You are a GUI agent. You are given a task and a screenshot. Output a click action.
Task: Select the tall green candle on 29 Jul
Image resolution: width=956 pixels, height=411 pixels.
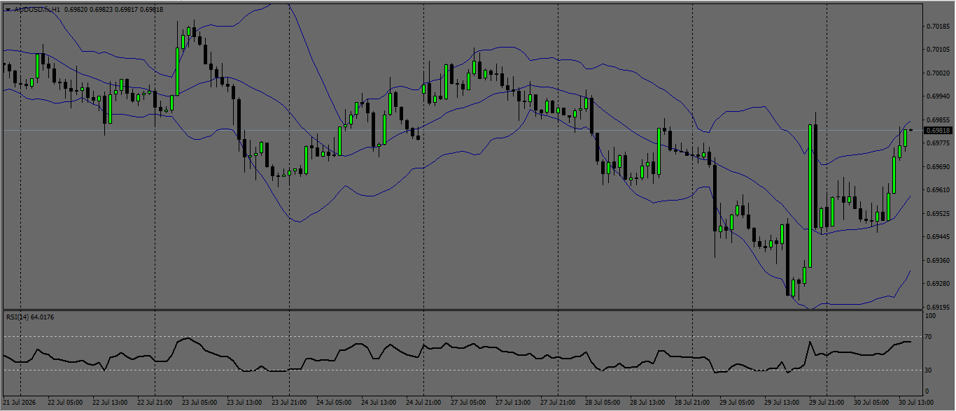[x=810, y=196]
